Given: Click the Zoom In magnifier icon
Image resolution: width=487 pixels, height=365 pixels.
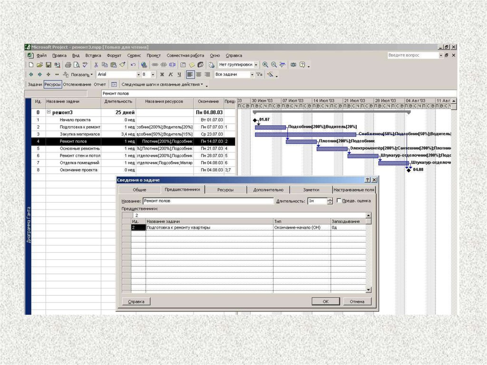Looking at the screenshot, I should (x=265, y=65).
